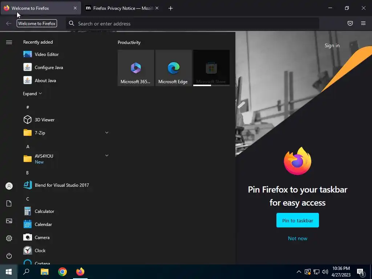The width and height of the screenshot is (372, 279).
Task: Open user account icon in Start
Action: point(9,186)
